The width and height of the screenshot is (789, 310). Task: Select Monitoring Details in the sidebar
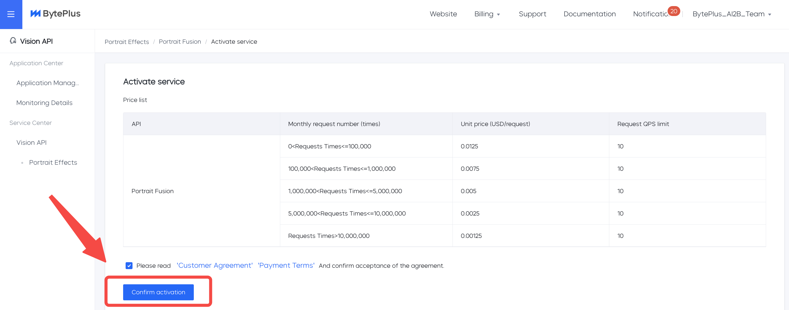pyautogui.click(x=44, y=103)
